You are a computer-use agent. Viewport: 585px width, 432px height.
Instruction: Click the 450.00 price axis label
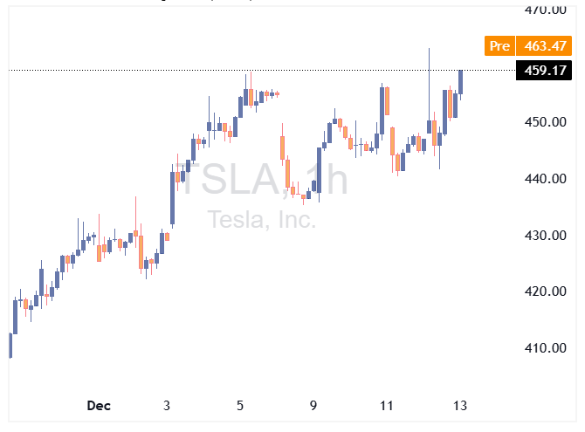[542, 122]
